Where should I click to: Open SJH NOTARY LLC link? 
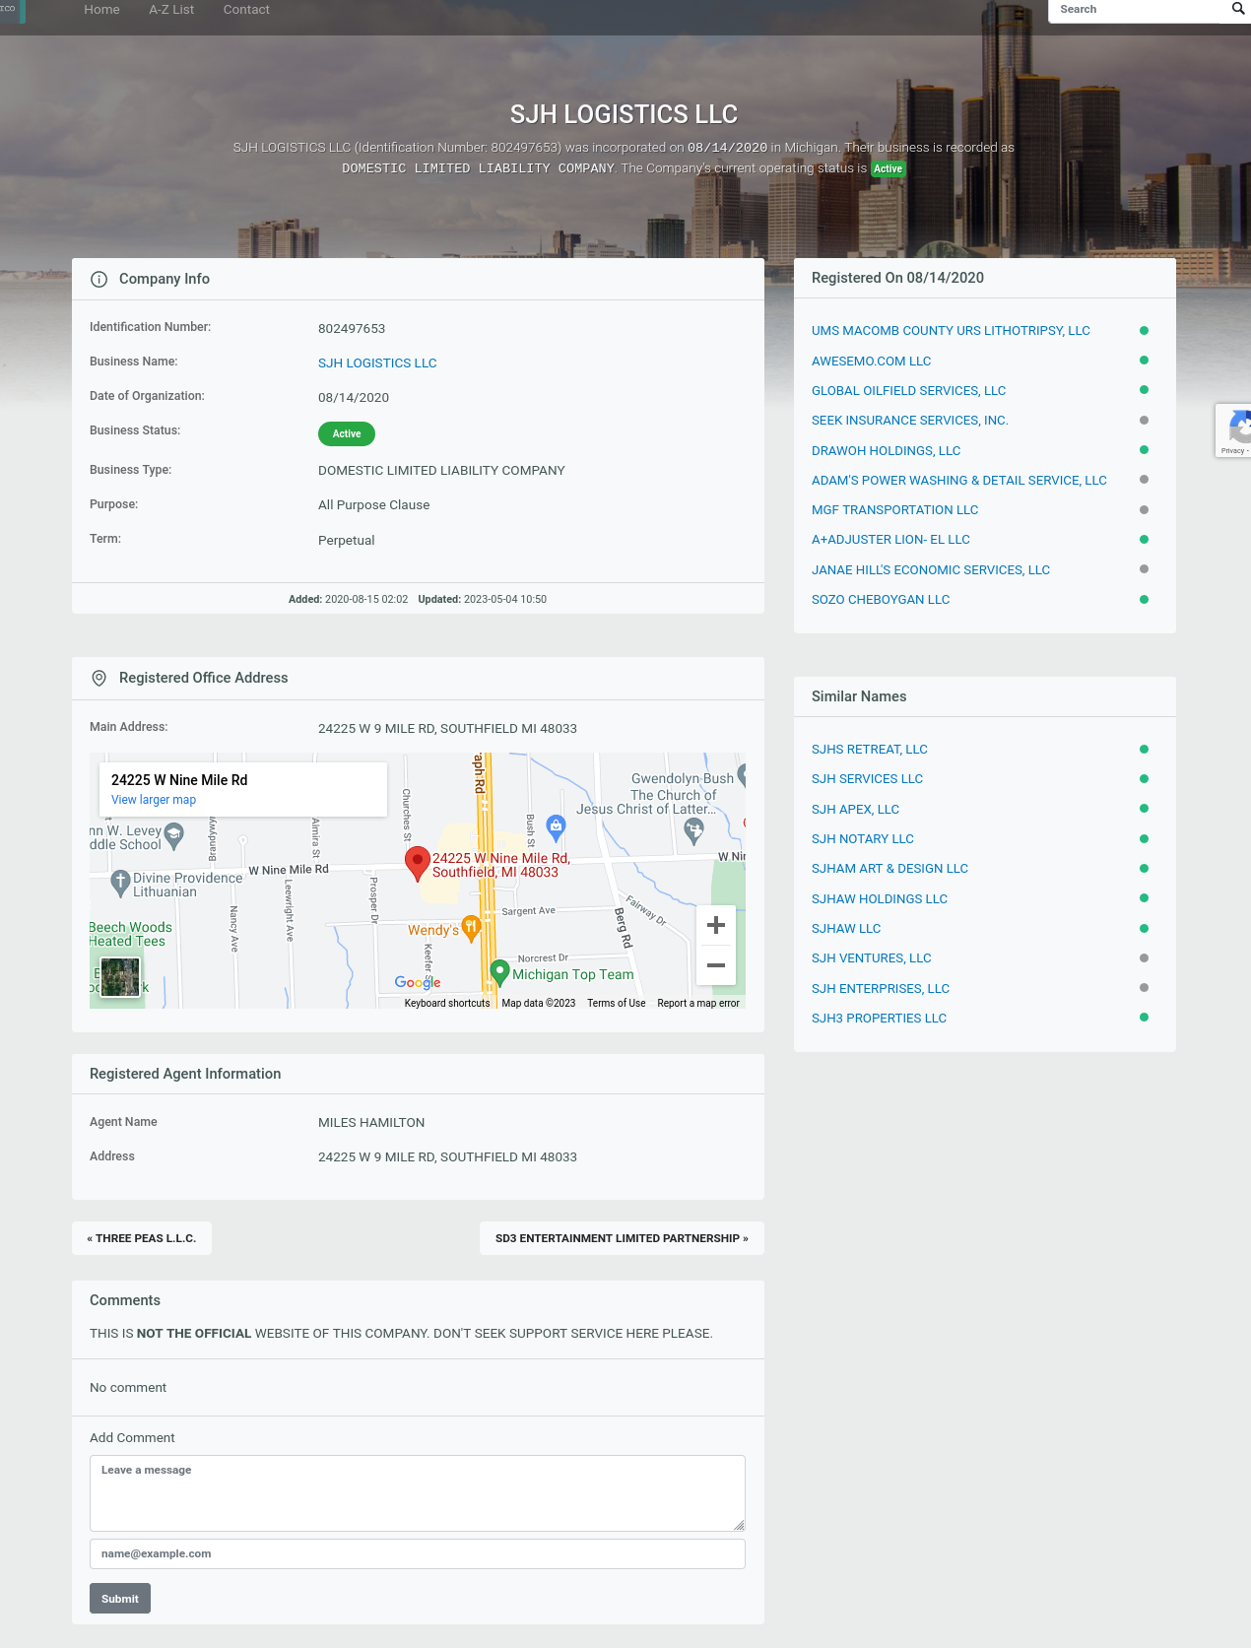[x=863, y=839]
